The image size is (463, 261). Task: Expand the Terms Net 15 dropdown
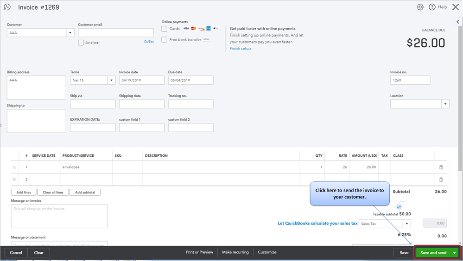point(111,80)
